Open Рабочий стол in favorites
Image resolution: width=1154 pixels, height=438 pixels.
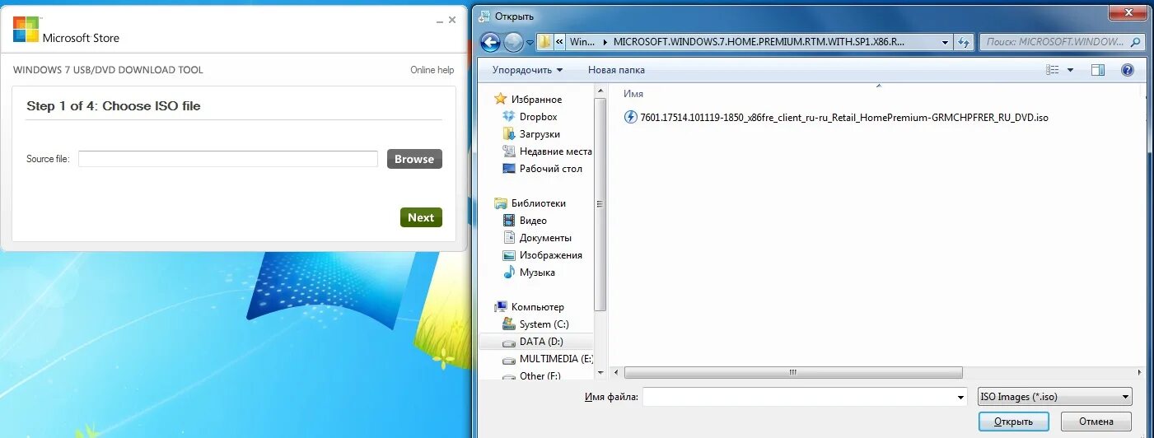[x=550, y=168]
